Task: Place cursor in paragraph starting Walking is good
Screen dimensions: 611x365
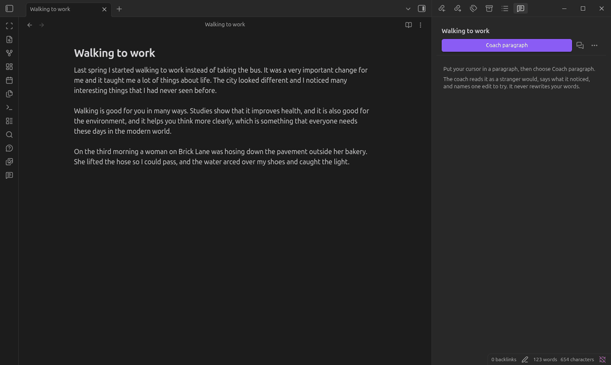Action: [x=221, y=121]
